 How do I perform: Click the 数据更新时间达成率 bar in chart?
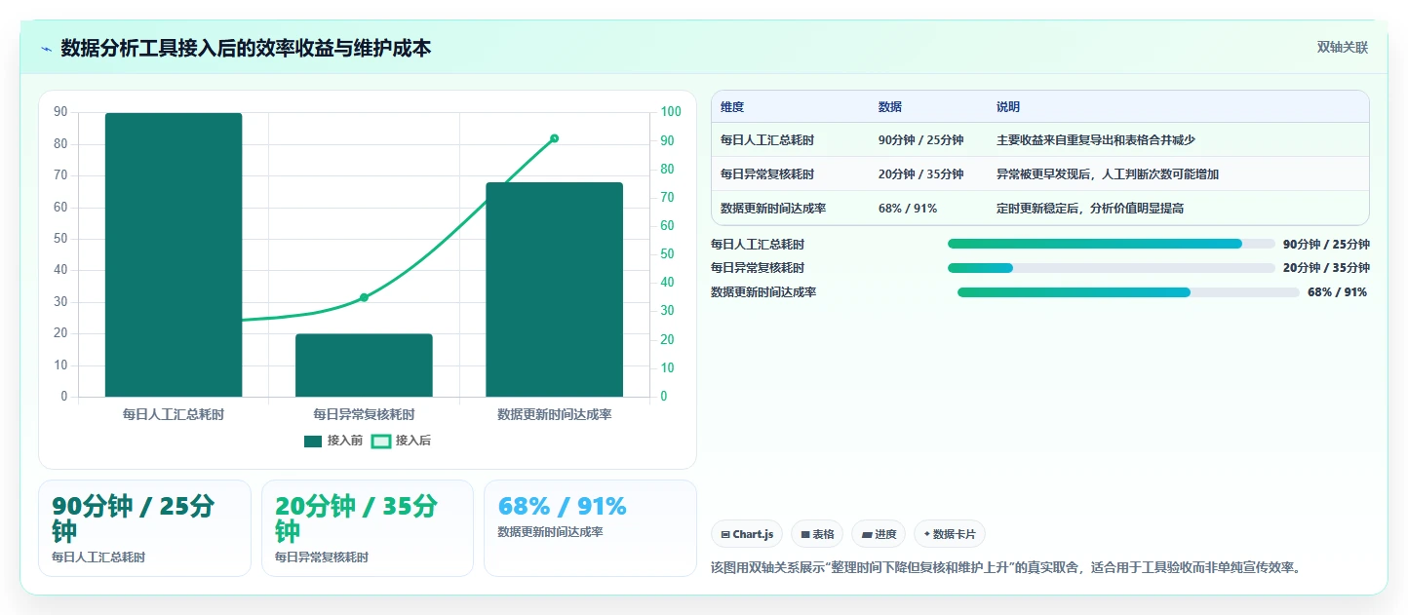554,289
